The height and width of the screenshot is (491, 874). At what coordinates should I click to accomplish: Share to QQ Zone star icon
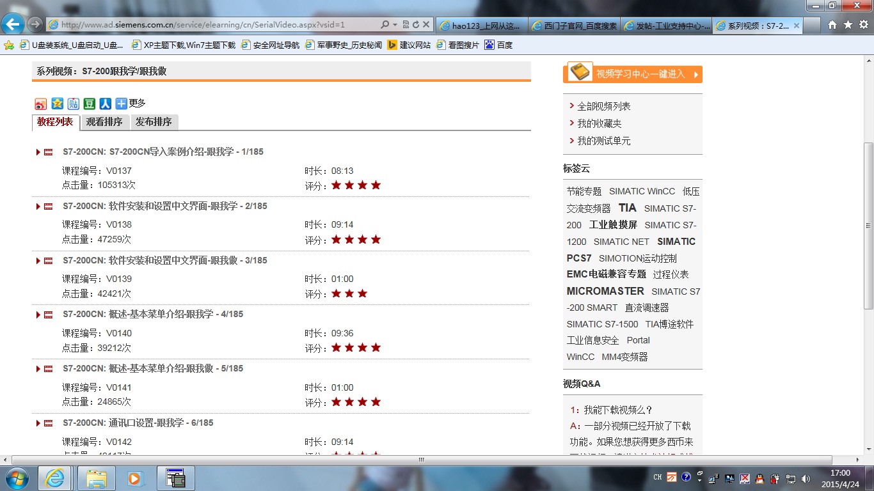point(58,104)
